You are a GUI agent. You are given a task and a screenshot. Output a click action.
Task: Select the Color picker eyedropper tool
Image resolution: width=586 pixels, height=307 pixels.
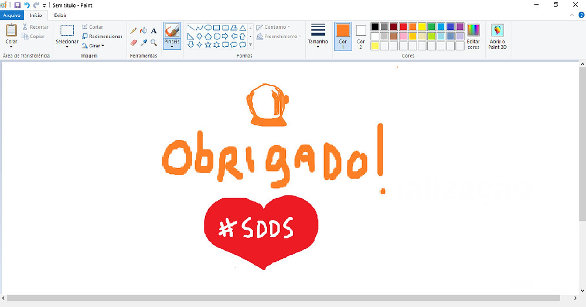[144, 43]
